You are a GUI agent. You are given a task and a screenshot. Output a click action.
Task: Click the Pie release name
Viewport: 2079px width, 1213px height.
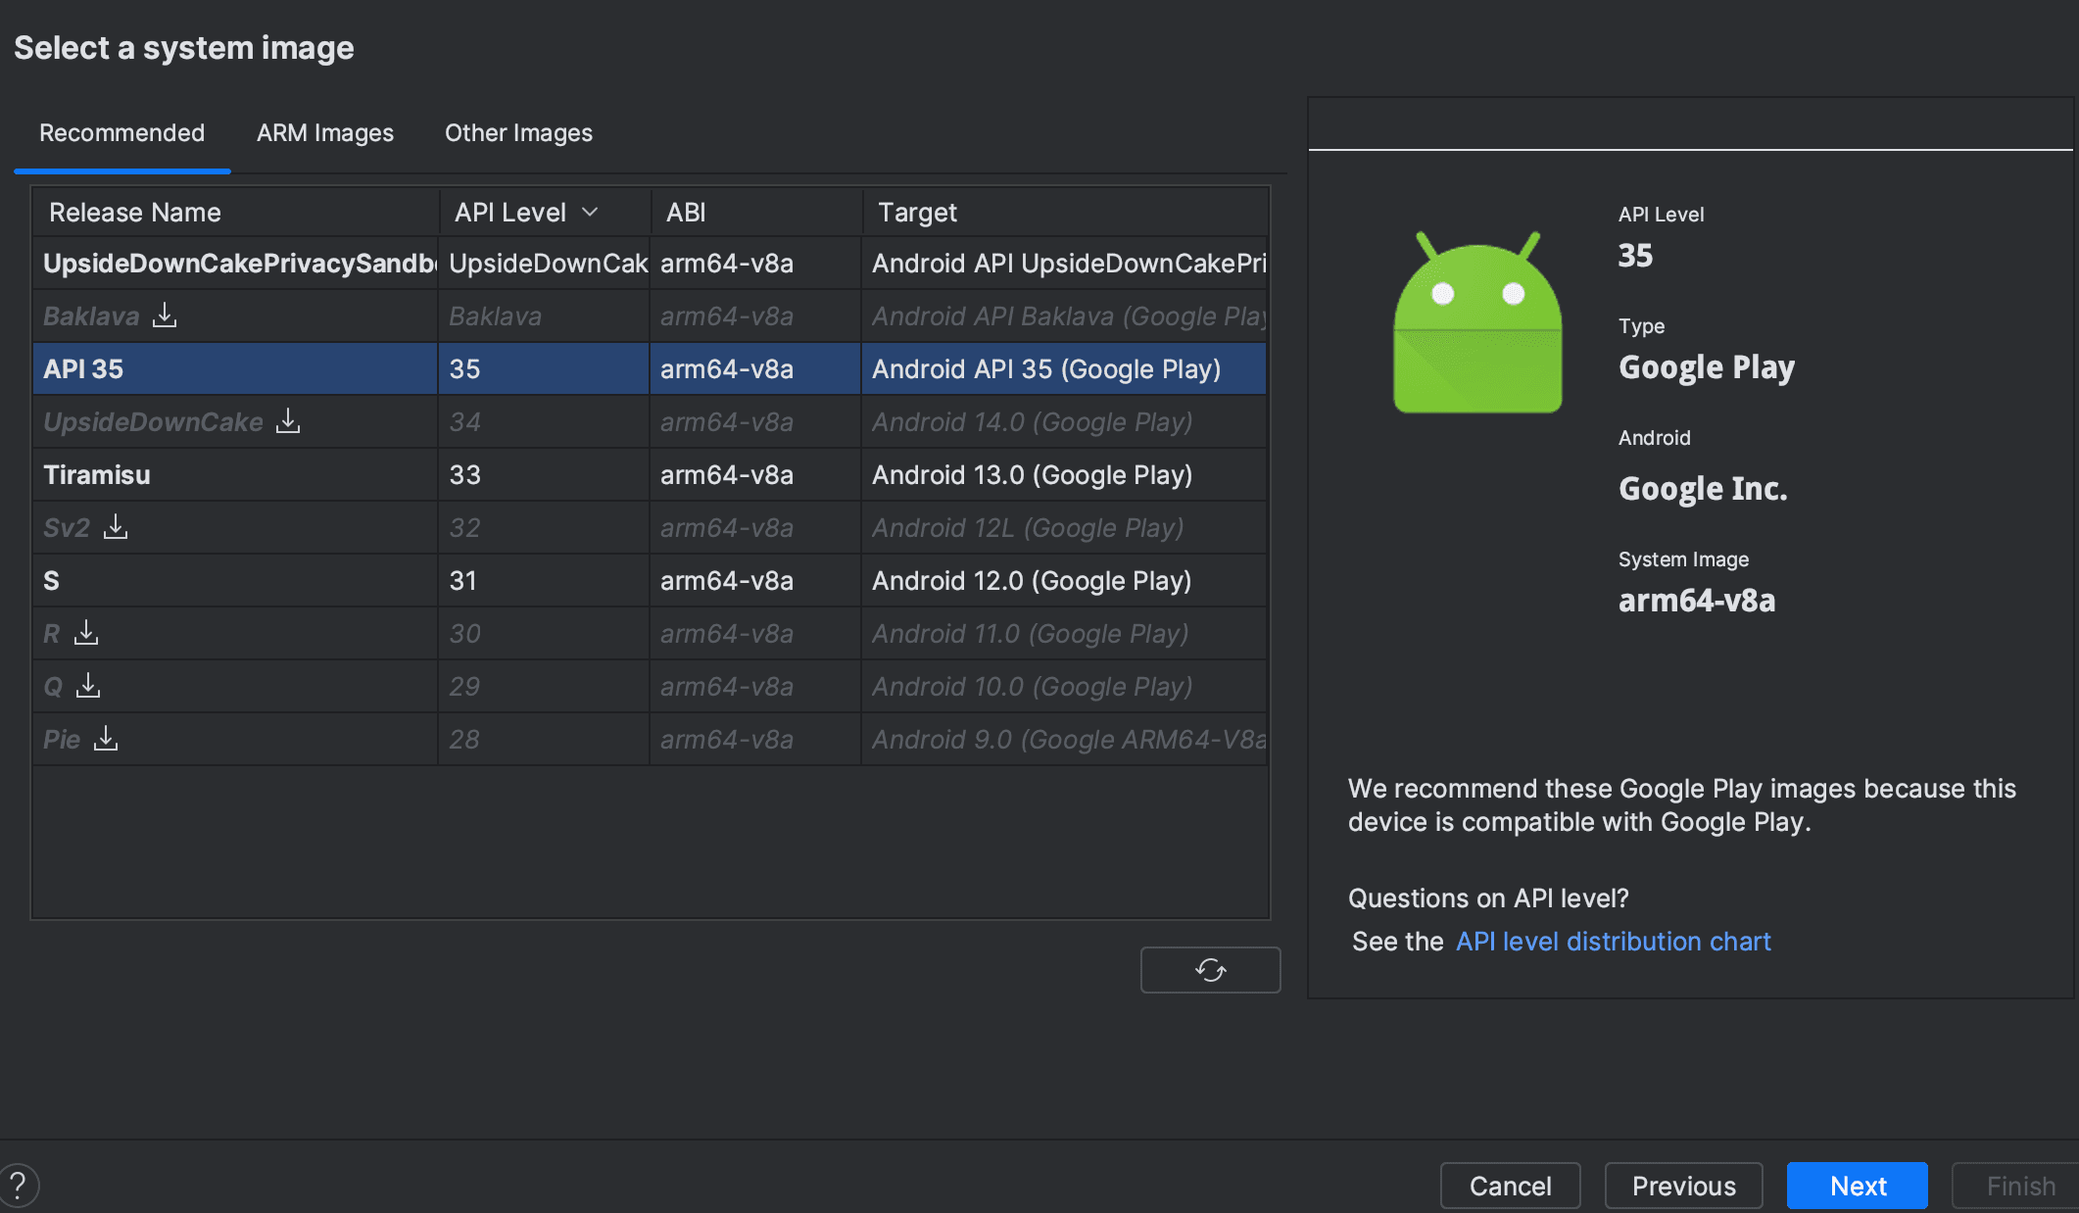62,740
